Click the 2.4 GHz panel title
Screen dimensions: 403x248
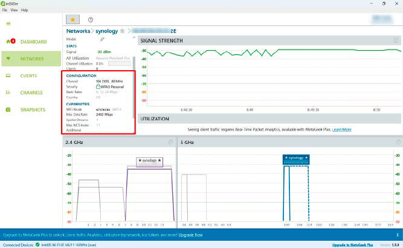(x=74, y=142)
